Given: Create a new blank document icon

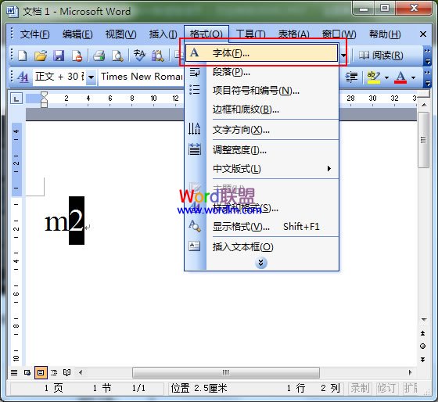Looking at the screenshot, I should (23, 56).
